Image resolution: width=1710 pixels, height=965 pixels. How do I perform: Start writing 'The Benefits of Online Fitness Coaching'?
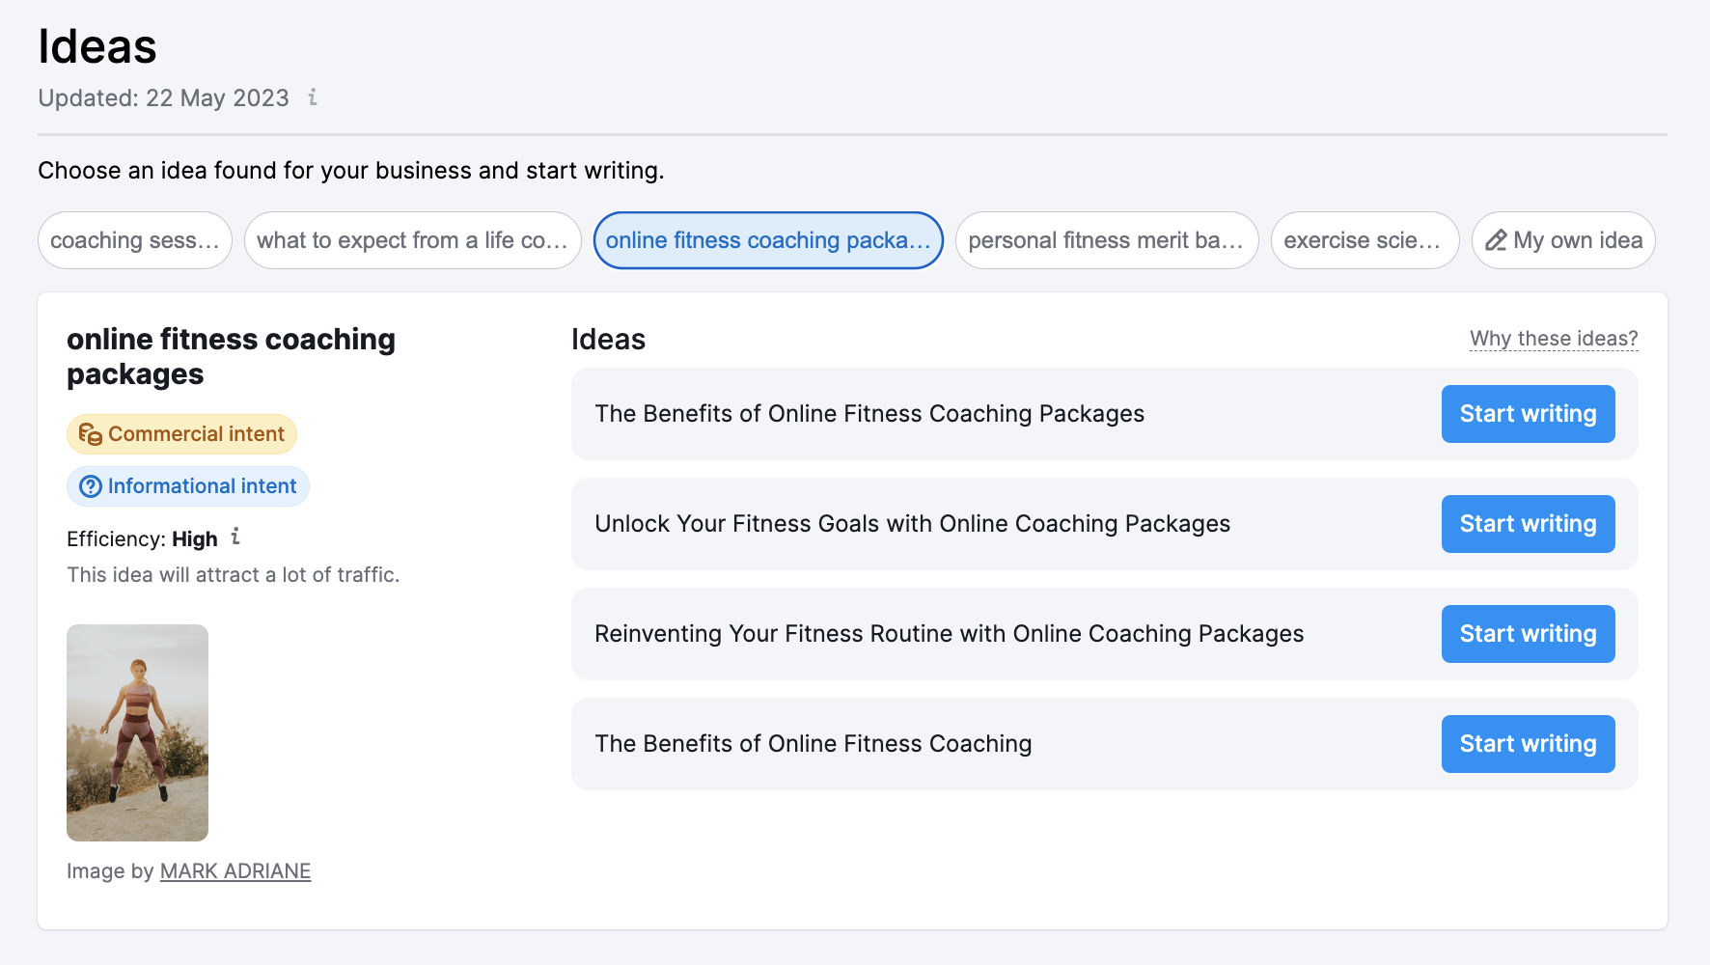tap(1529, 744)
